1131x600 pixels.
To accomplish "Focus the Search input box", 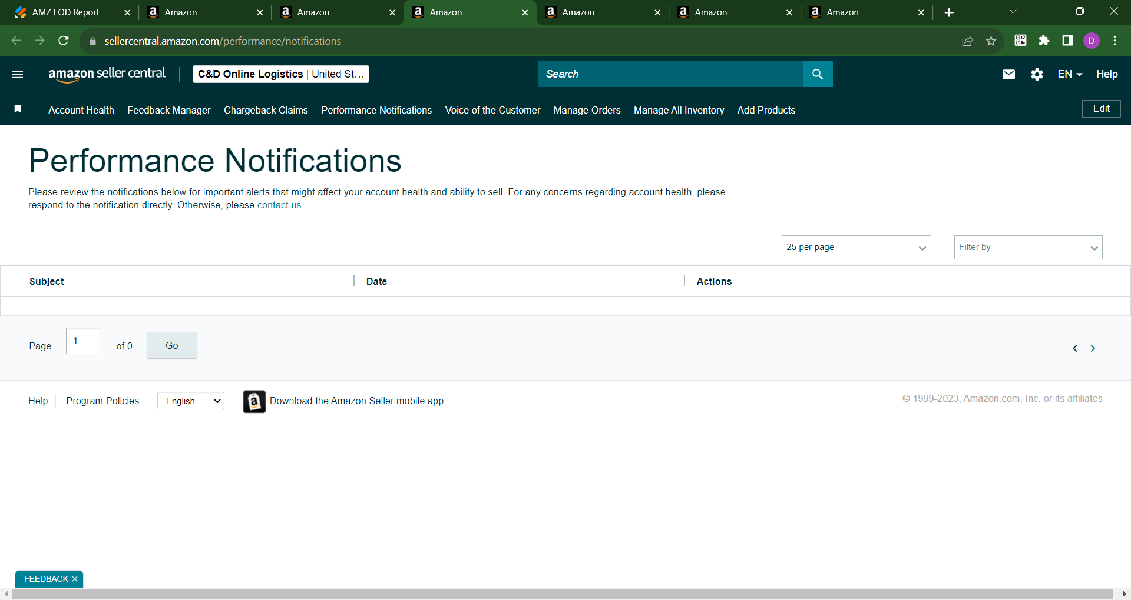I will pos(671,74).
